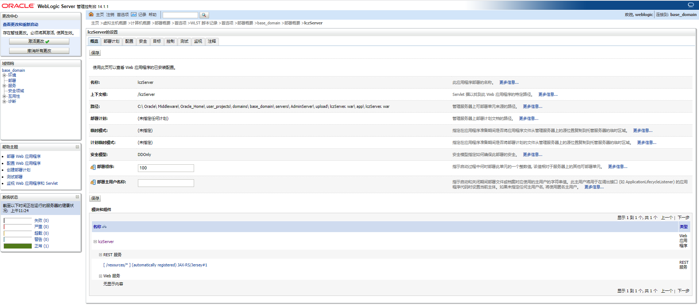The width and height of the screenshot is (699, 305).
Task: Collapse the REST 服务 row
Action: point(100,255)
